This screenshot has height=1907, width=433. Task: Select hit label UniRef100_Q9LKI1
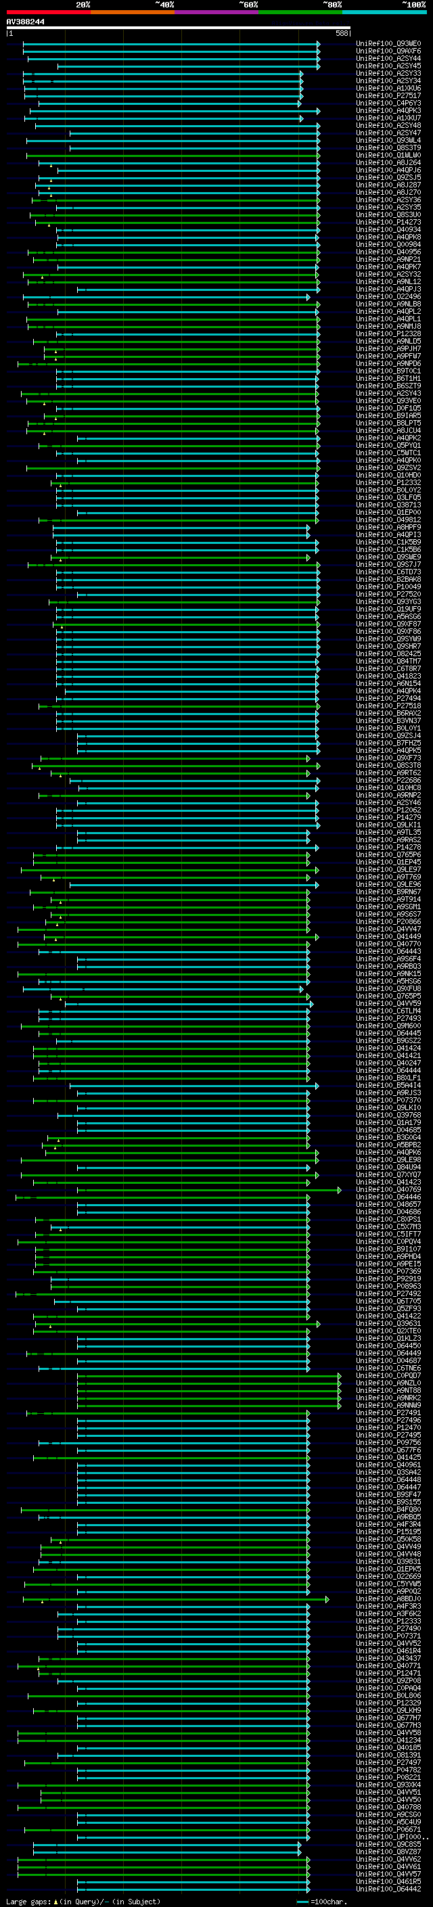(388, 825)
